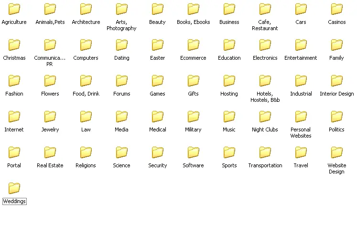Image resolution: width=357 pixels, height=227 pixels.
Task: Select the Portal folder icon
Action: (14, 152)
